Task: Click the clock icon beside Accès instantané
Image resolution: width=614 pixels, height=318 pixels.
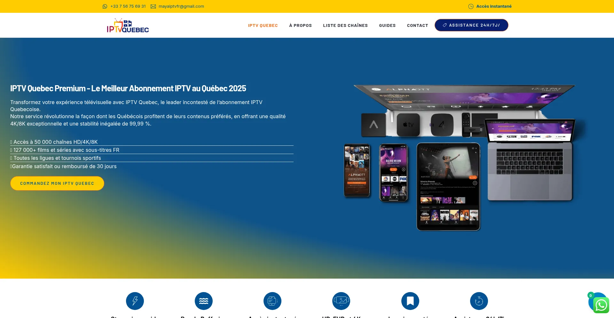Action: [x=471, y=6]
